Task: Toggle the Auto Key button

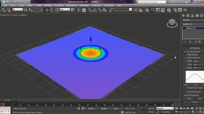Action: coord(152,108)
